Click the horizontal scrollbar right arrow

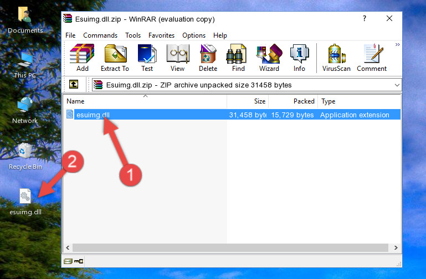[x=396, y=247]
